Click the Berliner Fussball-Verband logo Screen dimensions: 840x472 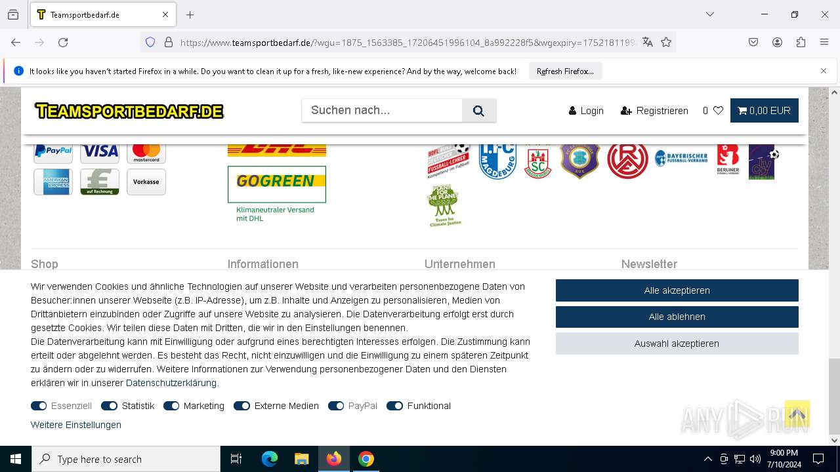click(x=728, y=161)
